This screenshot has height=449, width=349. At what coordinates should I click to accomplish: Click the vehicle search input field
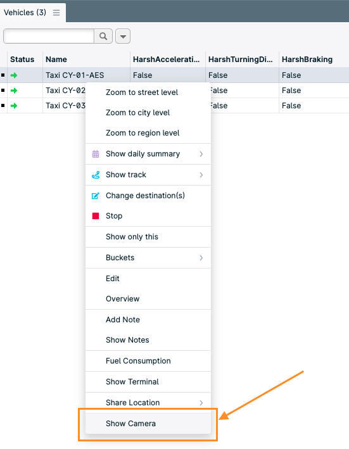click(x=49, y=36)
